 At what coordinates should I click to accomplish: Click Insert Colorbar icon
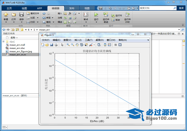pyautogui.click(x=105, y=45)
